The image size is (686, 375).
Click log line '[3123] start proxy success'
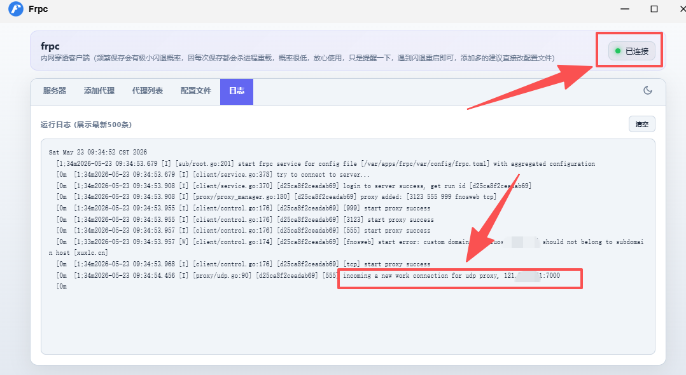tap(245, 219)
